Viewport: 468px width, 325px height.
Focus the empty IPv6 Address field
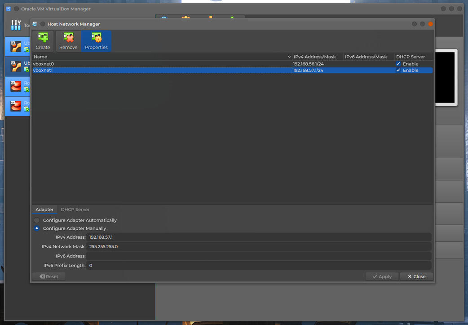[259, 256]
